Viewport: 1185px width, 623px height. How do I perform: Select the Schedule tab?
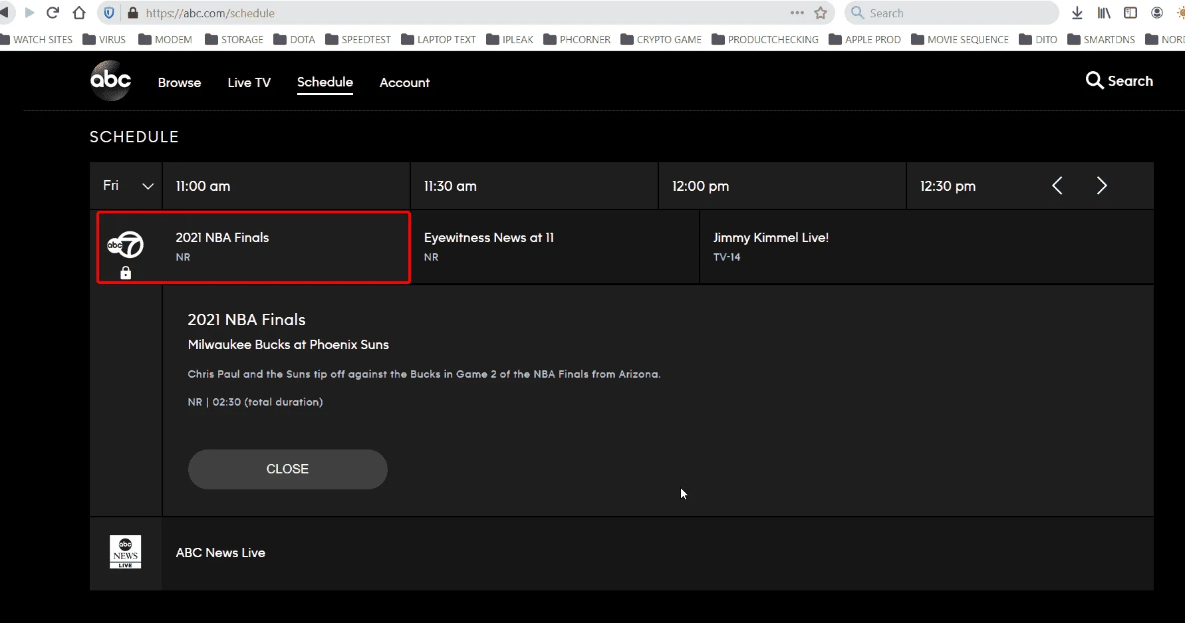tap(325, 82)
